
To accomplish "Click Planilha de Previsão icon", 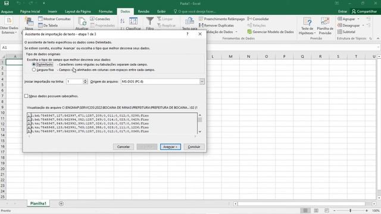I will tap(325, 21).
